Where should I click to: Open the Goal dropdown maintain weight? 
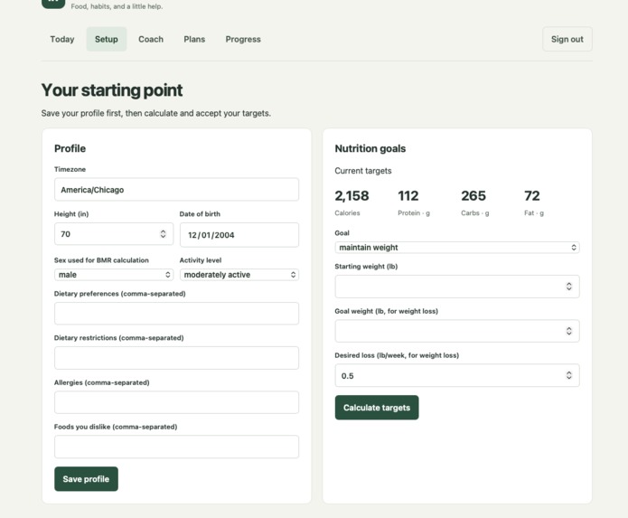457,248
